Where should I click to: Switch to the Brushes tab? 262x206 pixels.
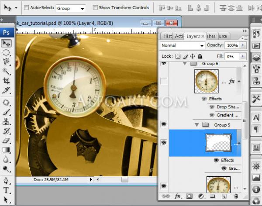tap(211, 36)
